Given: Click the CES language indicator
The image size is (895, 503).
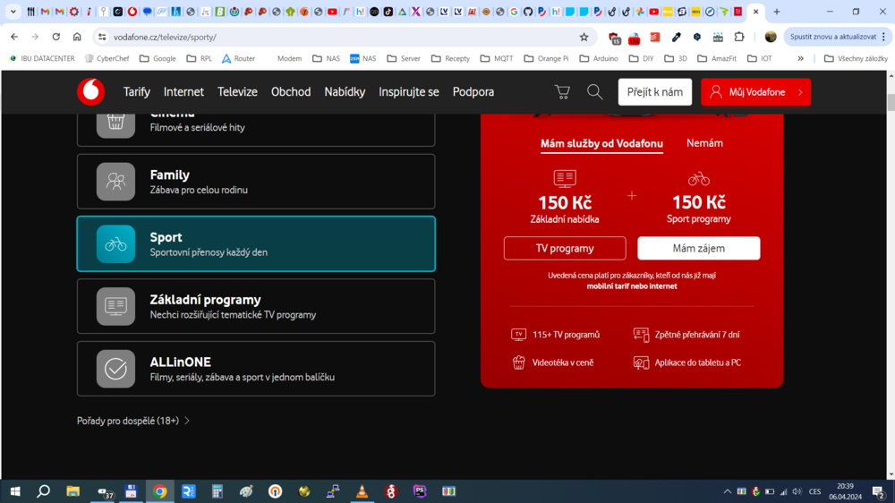Looking at the screenshot, I should tap(814, 491).
